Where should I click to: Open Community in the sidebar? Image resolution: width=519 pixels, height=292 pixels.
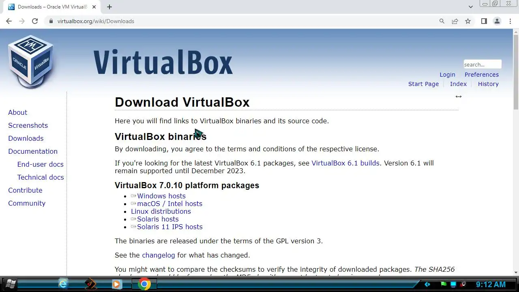27,203
